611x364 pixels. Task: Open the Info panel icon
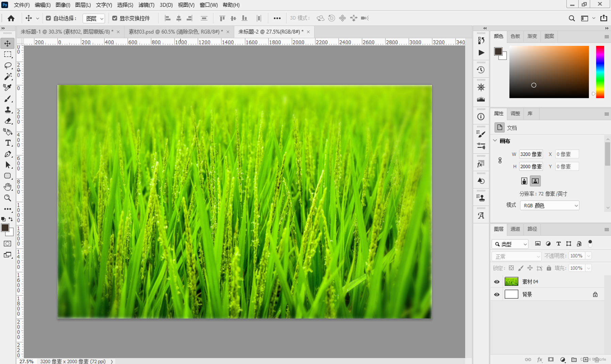coord(481,117)
